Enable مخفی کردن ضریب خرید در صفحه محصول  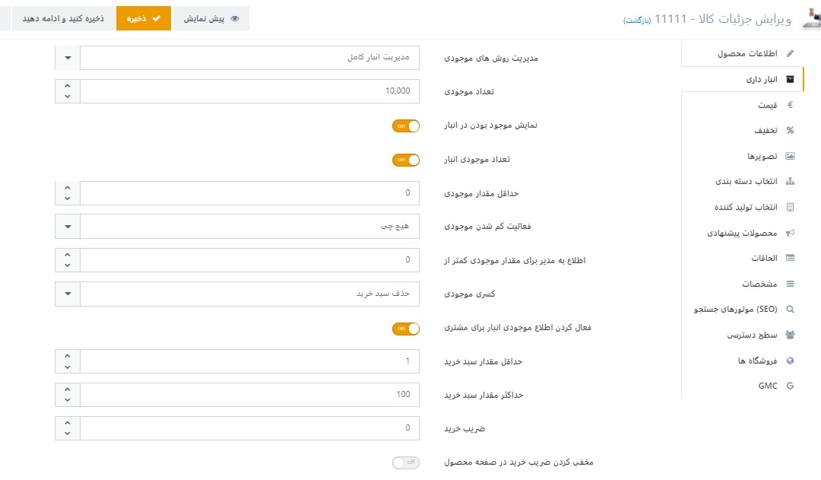406,463
